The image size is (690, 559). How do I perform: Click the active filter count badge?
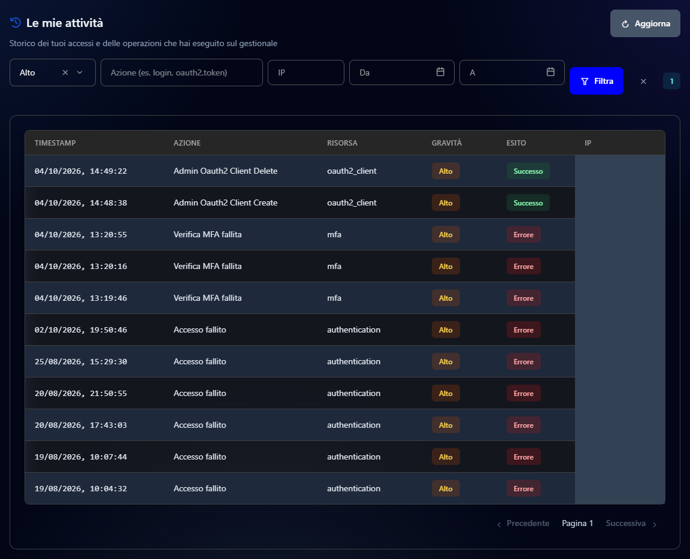671,81
